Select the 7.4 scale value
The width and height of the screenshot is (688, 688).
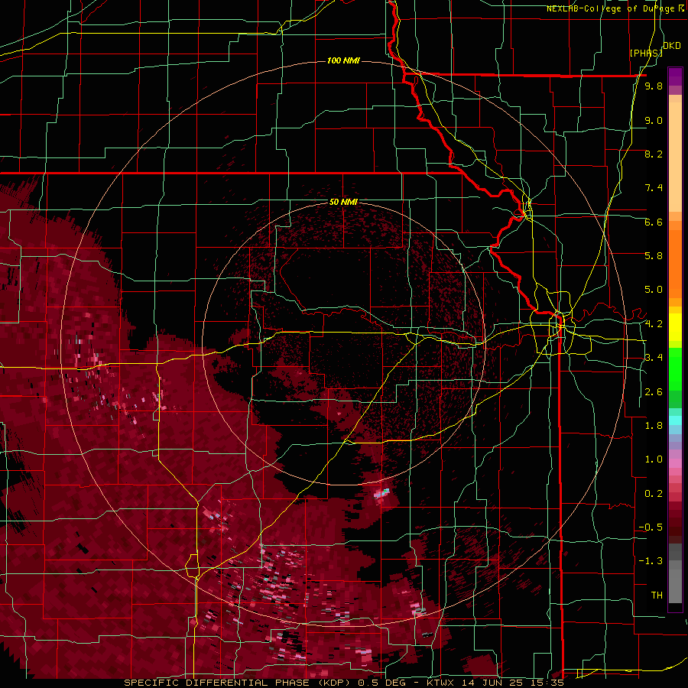(654, 188)
